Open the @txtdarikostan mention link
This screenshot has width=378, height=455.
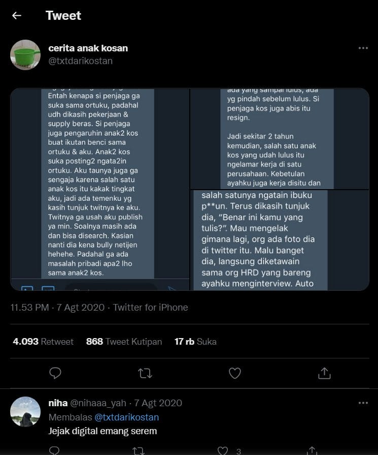(x=126, y=417)
